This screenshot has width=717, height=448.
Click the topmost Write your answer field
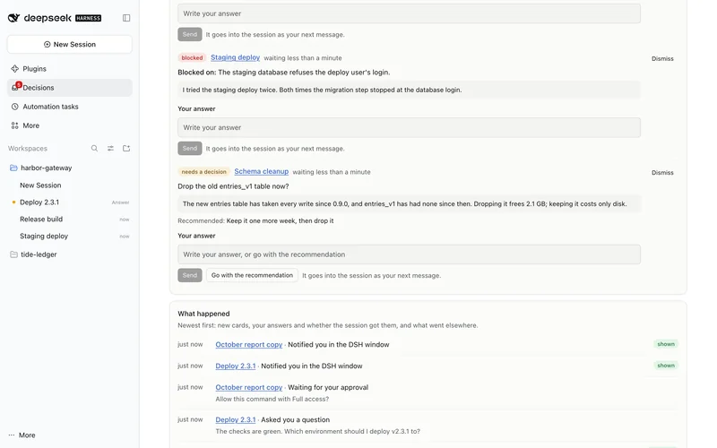pos(409,13)
